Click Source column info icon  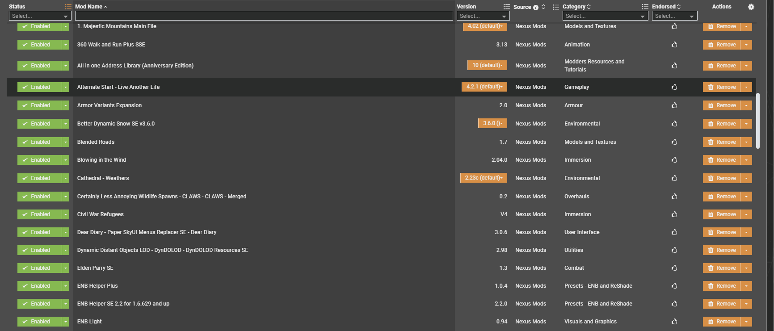(x=536, y=7)
